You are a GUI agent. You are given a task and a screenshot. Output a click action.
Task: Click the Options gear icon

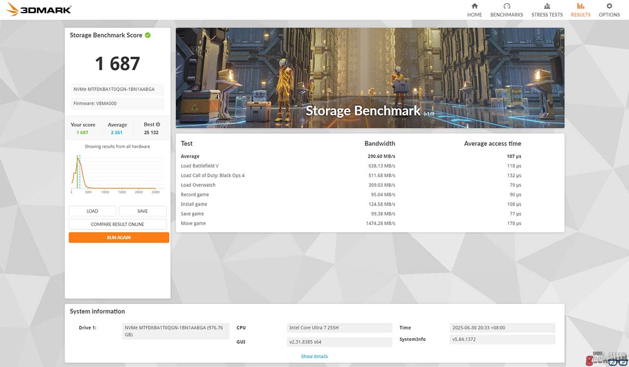pyautogui.click(x=609, y=6)
